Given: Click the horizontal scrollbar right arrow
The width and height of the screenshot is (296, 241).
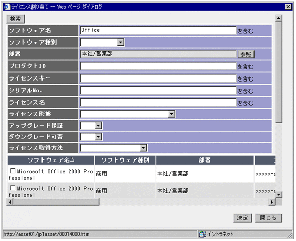Looking at the screenshot, I should pos(272,202).
